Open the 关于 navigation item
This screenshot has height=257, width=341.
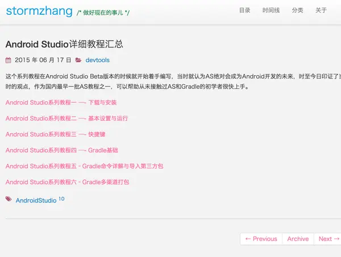tap(321, 10)
